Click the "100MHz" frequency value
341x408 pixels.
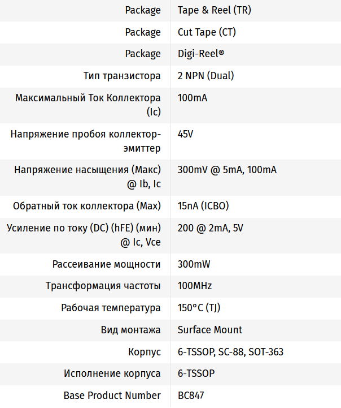[195, 286]
